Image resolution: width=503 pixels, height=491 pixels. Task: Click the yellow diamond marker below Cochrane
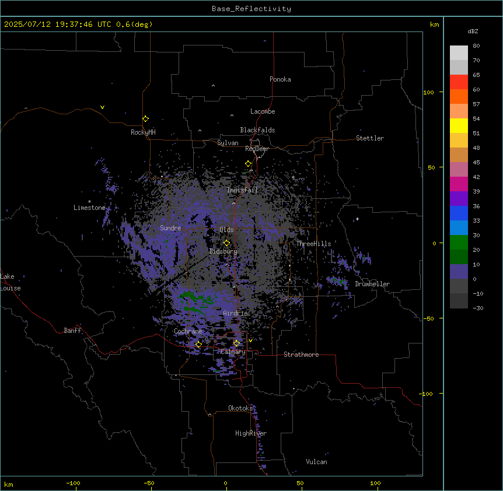tap(198, 344)
